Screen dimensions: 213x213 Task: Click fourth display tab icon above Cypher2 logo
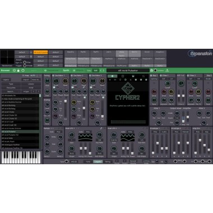click(143, 76)
